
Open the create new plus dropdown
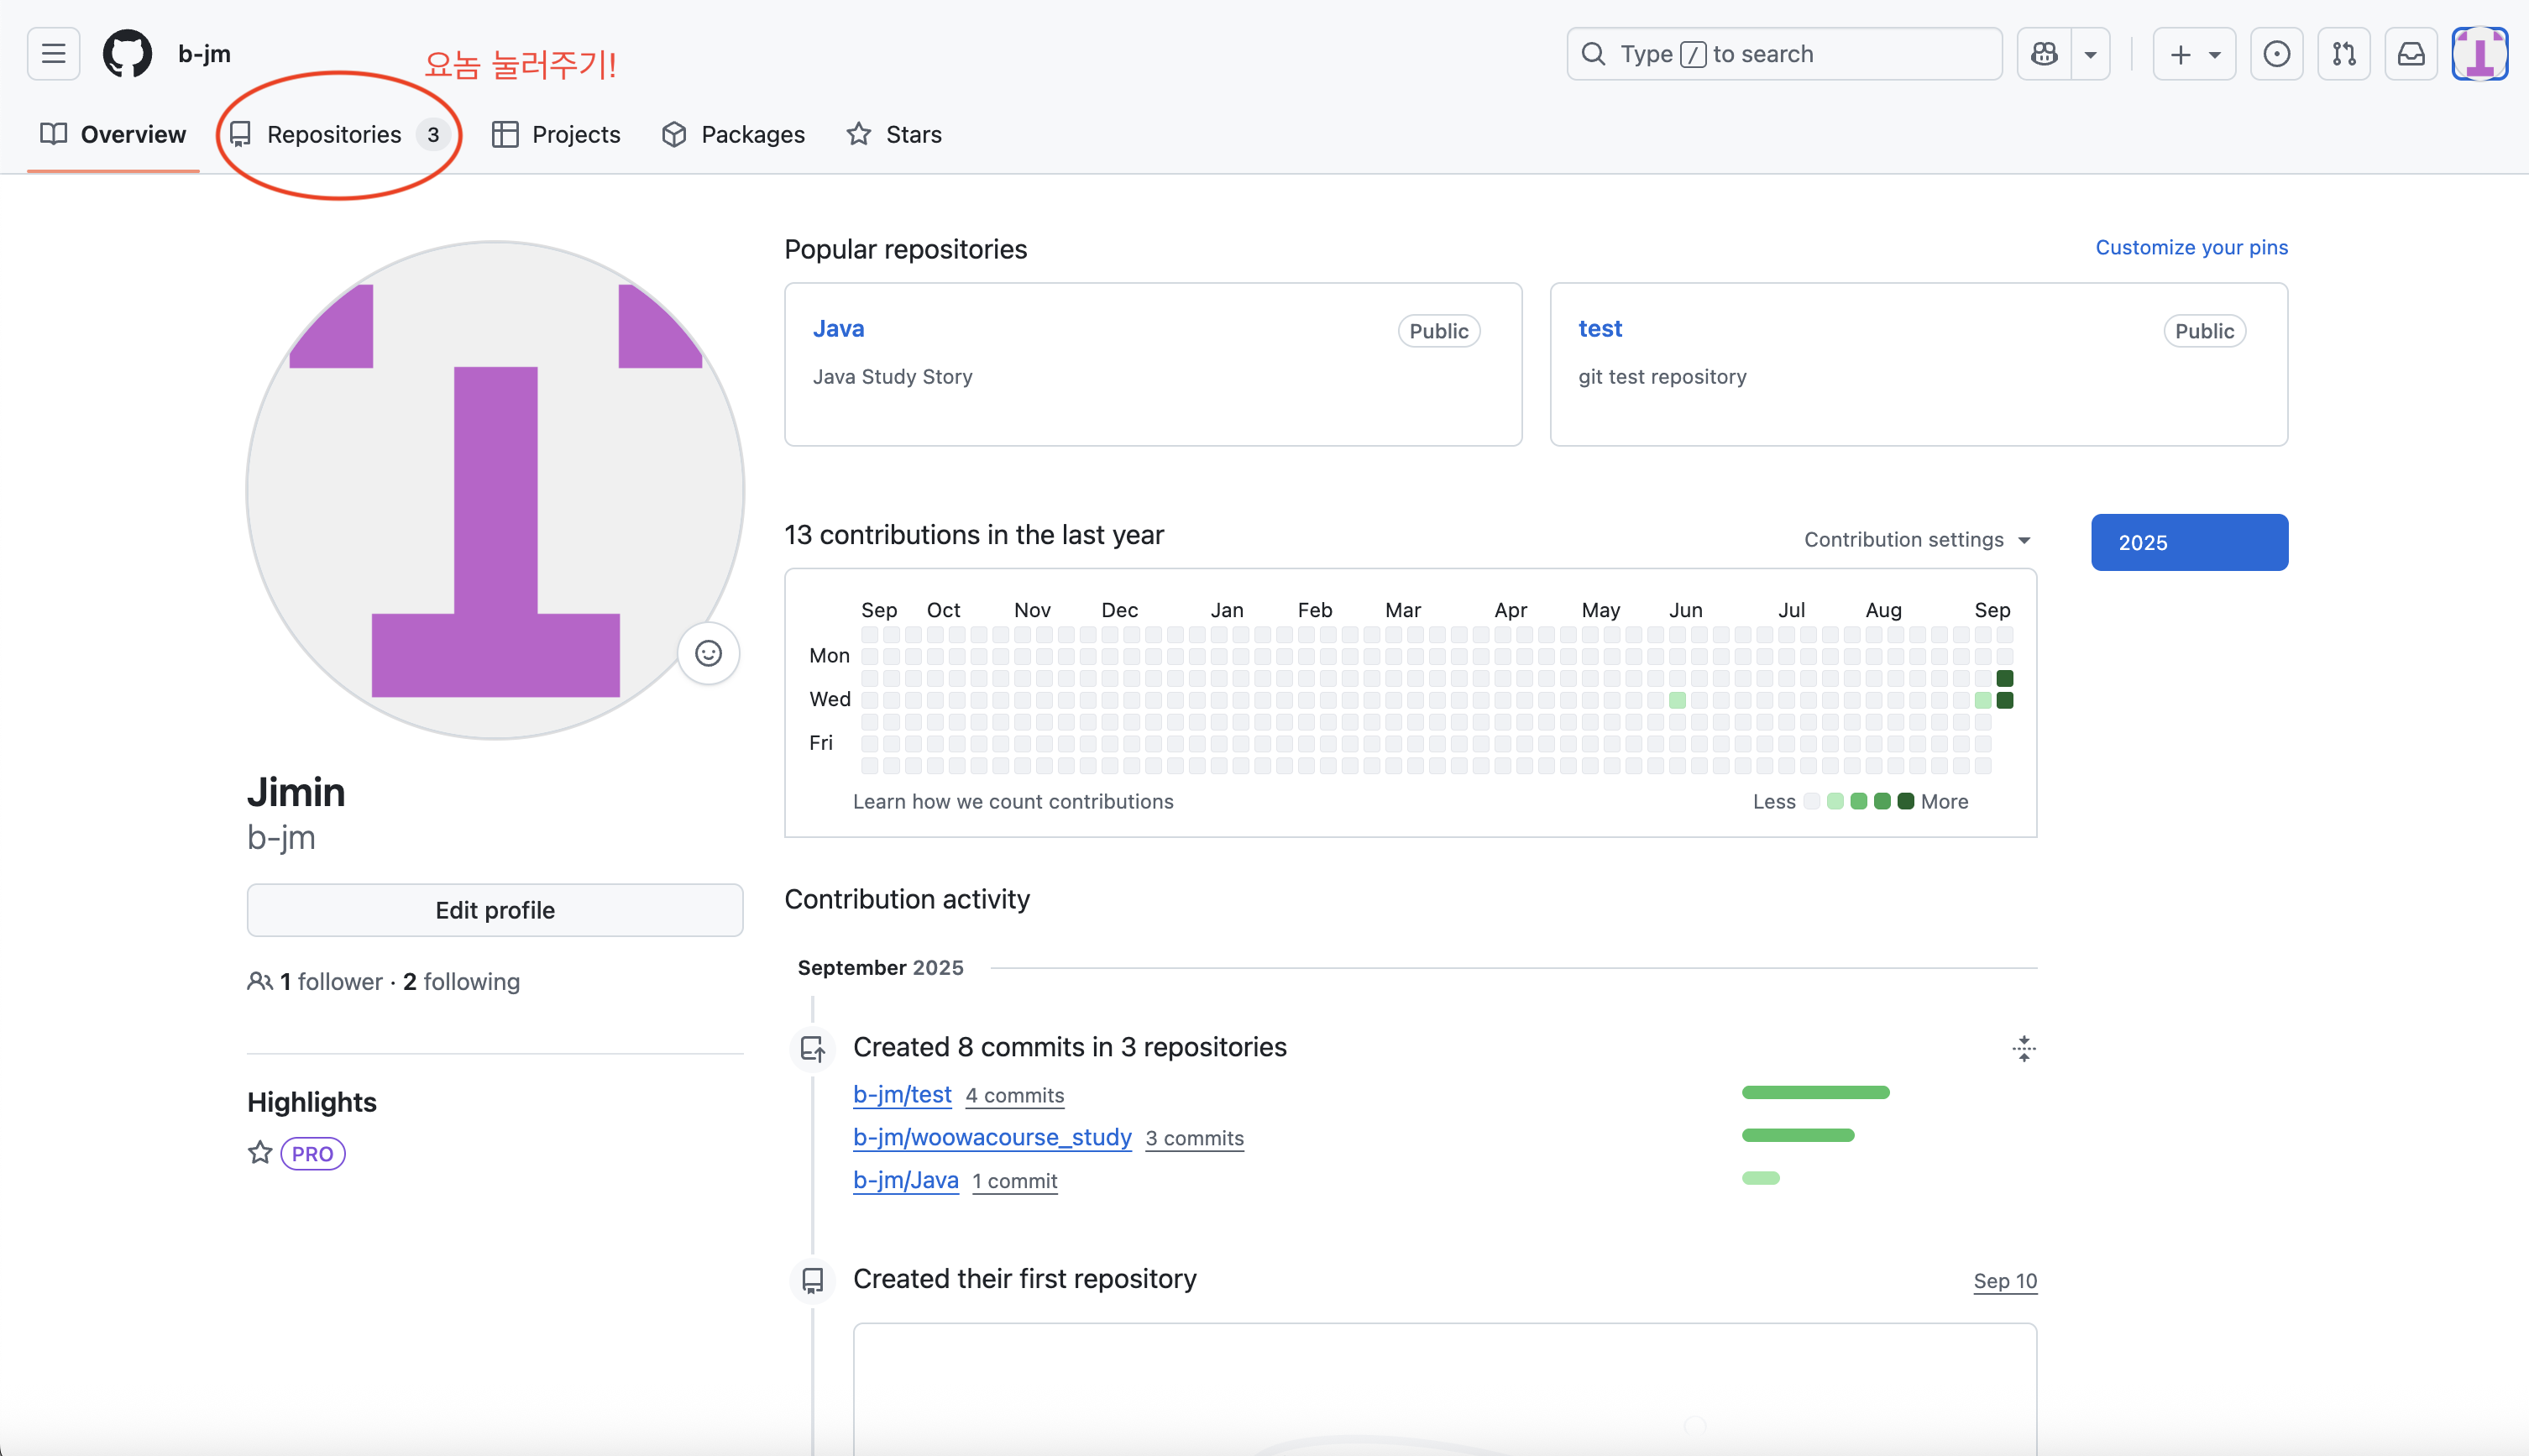2193,54
